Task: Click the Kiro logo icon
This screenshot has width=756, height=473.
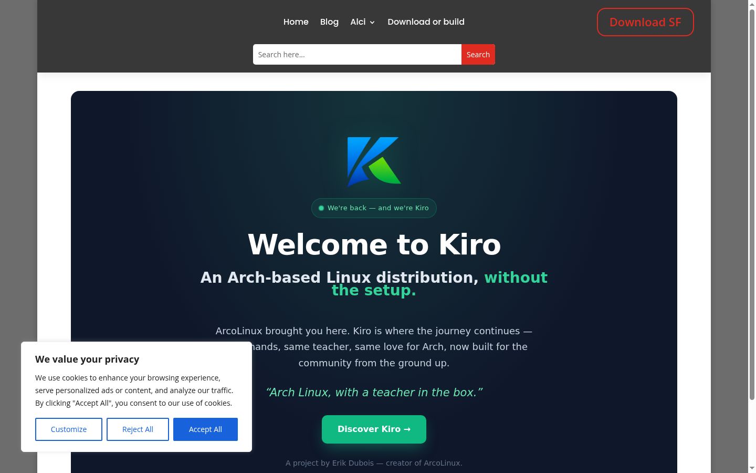Action: pyautogui.click(x=374, y=161)
